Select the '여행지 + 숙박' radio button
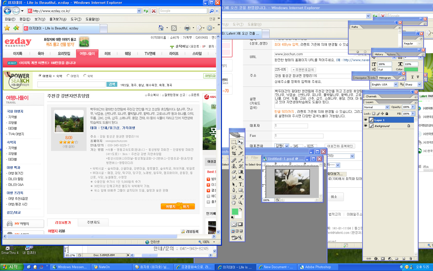433x271 pixels. (x=40, y=76)
